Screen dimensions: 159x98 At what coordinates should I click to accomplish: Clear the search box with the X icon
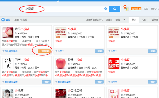105,9
